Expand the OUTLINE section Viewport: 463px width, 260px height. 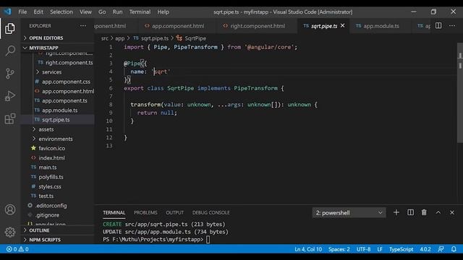tap(58, 230)
